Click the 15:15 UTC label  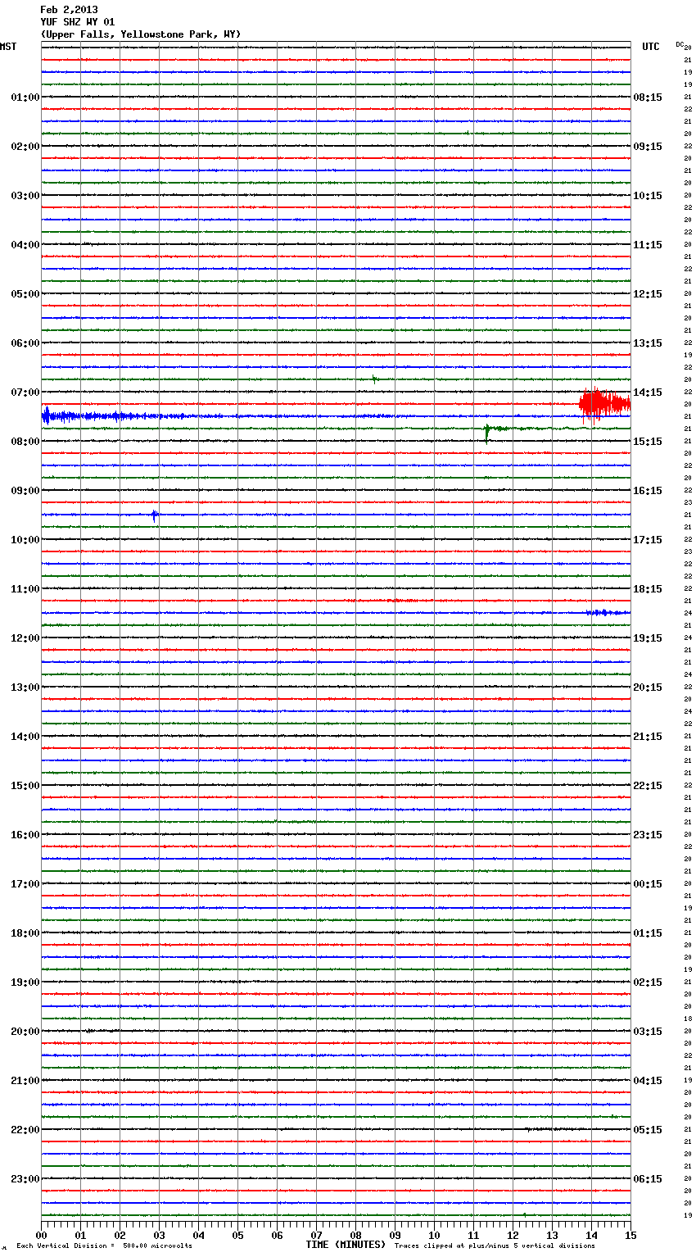pos(648,442)
